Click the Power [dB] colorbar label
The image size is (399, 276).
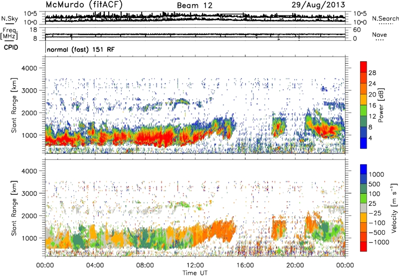point(381,105)
